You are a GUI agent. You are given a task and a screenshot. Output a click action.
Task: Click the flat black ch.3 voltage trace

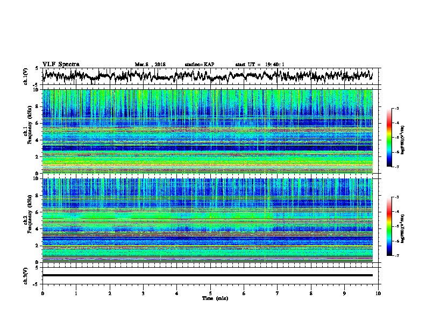pos(208,275)
